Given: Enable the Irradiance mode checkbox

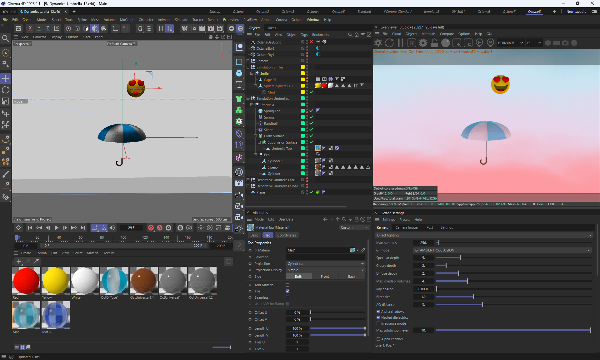Looking at the screenshot, I should click(378, 323).
